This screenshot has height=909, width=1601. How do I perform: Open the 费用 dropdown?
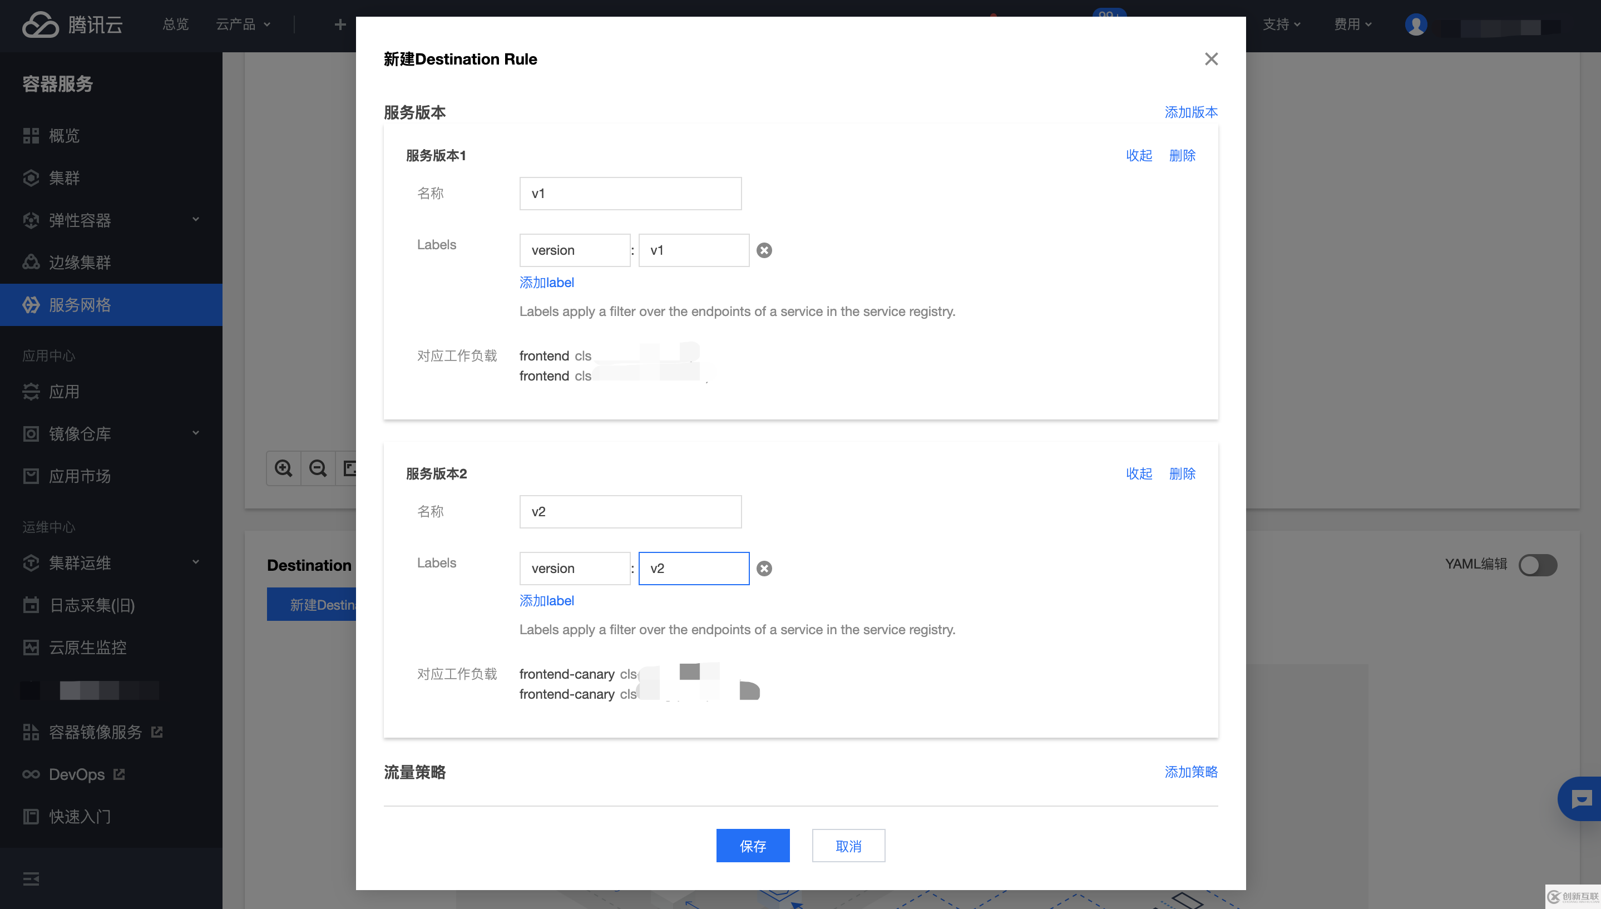(1352, 24)
